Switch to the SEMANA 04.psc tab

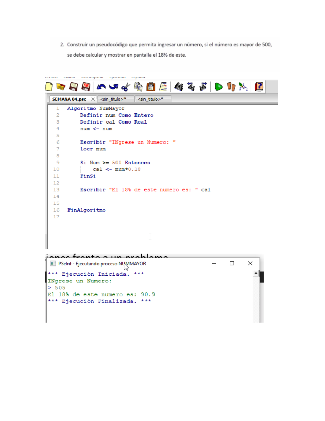tap(69, 99)
